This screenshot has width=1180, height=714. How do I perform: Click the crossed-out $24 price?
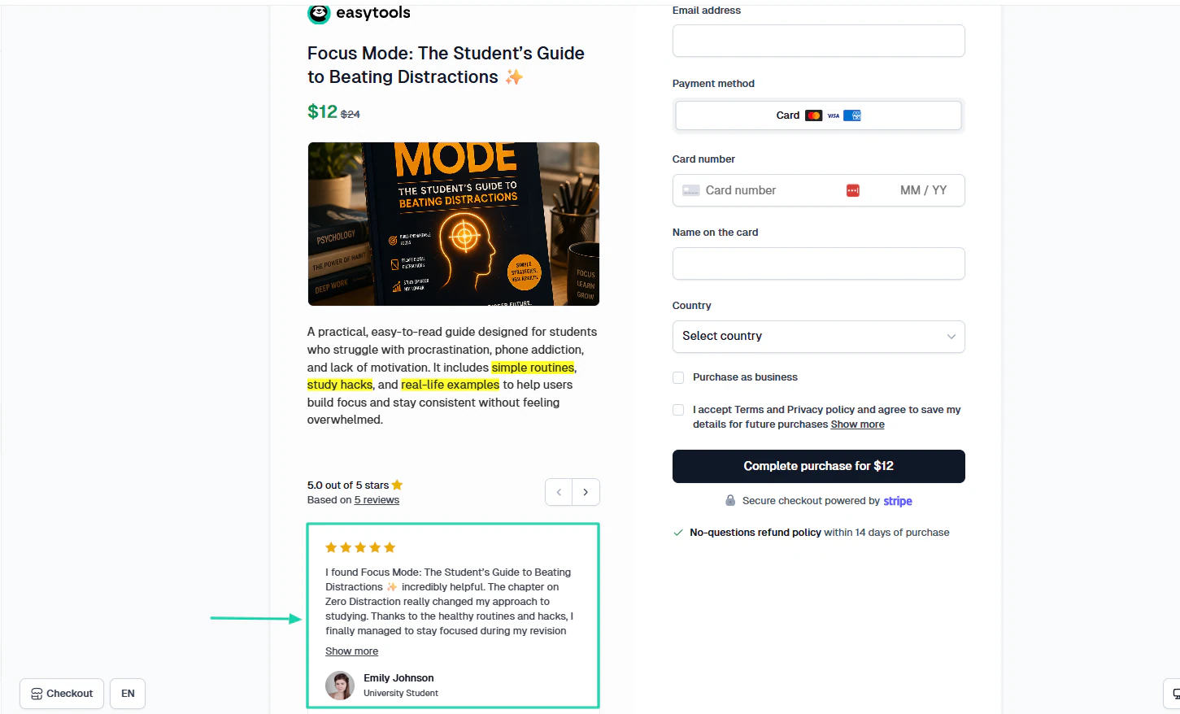pos(351,115)
